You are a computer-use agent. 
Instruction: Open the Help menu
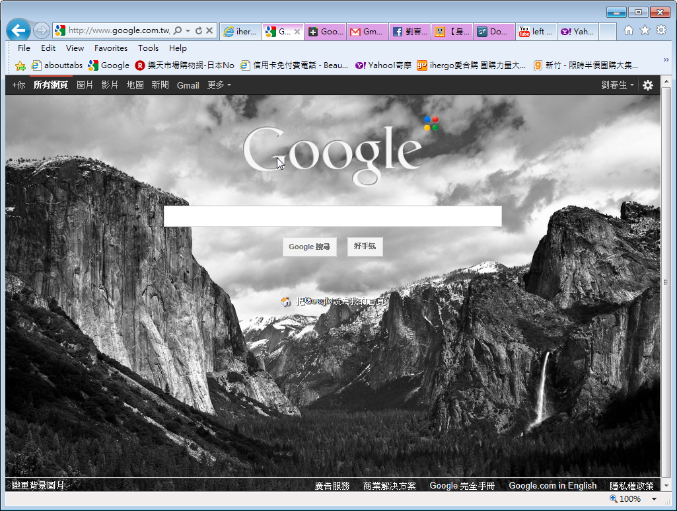(178, 48)
